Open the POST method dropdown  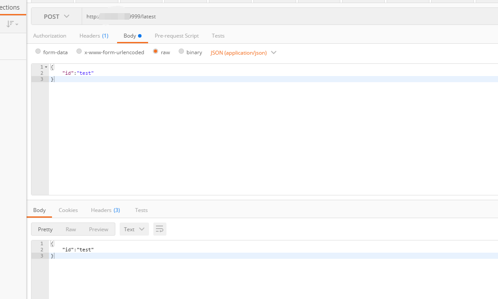tap(56, 16)
